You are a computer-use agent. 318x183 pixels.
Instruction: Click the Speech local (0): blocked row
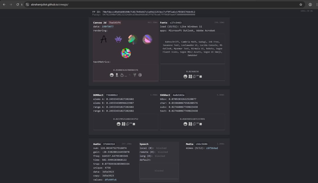click(x=153, y=148)
